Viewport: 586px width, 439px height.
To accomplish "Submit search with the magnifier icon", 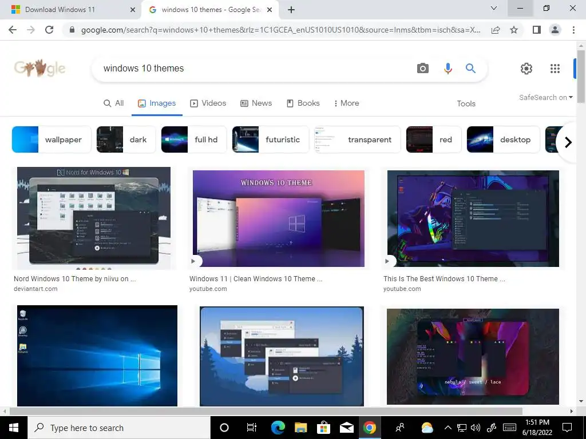I will pyautogui.click(x=470, y=69).
